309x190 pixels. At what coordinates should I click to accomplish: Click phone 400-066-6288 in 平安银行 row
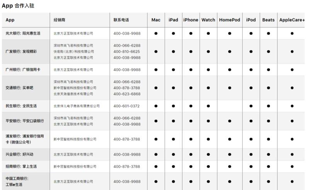127,118
